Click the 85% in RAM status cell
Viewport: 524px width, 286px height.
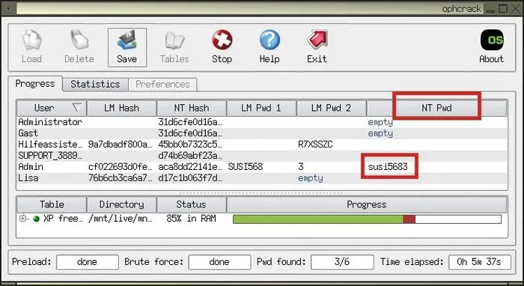coord(192,219)
